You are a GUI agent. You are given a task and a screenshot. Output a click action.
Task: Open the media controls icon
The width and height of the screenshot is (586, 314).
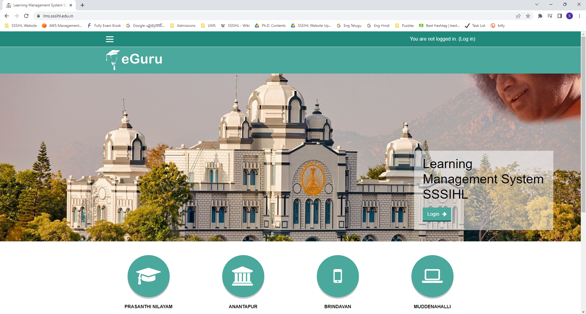pyautogui.click(x=550, y=16)
